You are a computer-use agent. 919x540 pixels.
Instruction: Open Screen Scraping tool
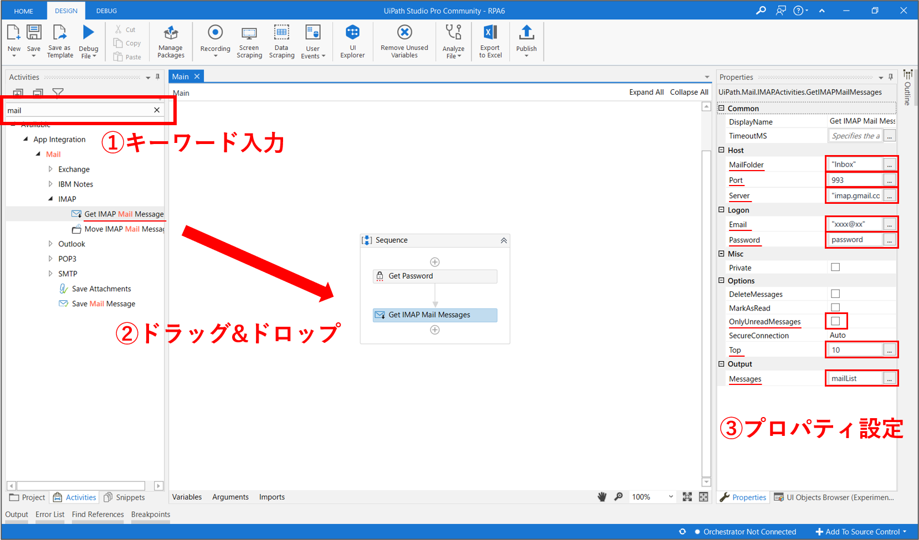tap(249, 40)
